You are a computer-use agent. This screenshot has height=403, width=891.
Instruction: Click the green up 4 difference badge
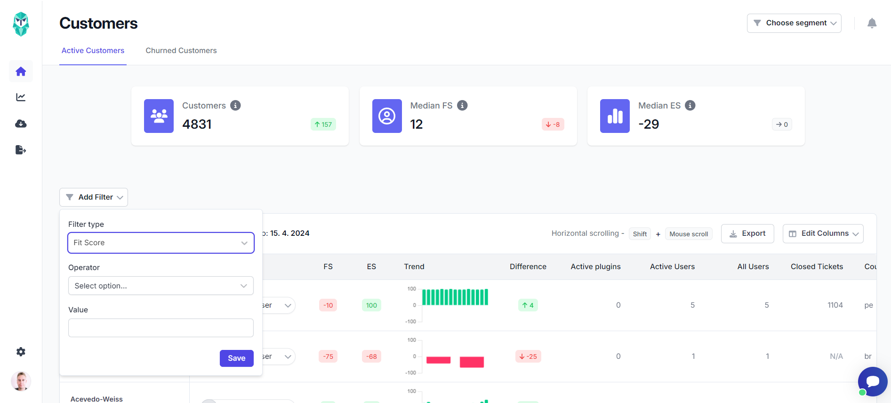(x=528, y=305)
